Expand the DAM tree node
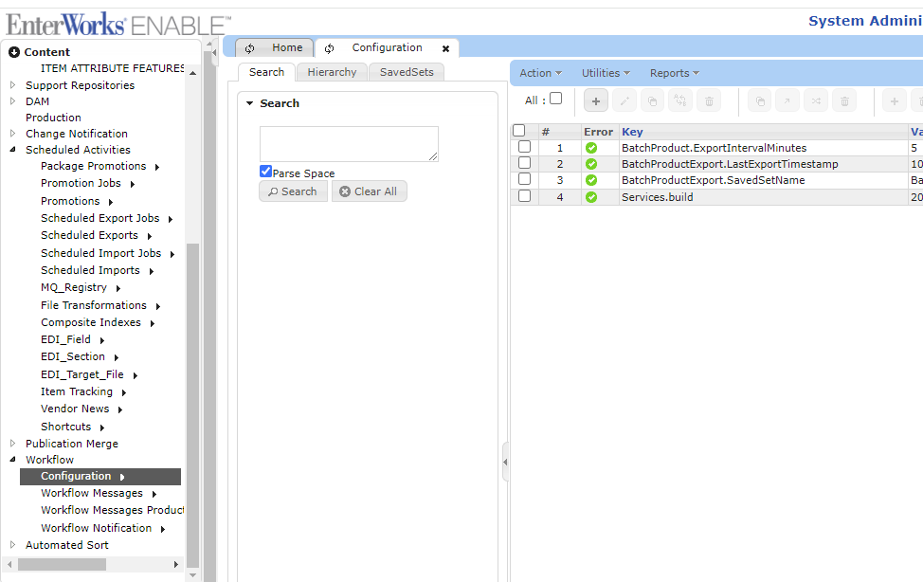 pyautogui.click(x=13, y=101)
